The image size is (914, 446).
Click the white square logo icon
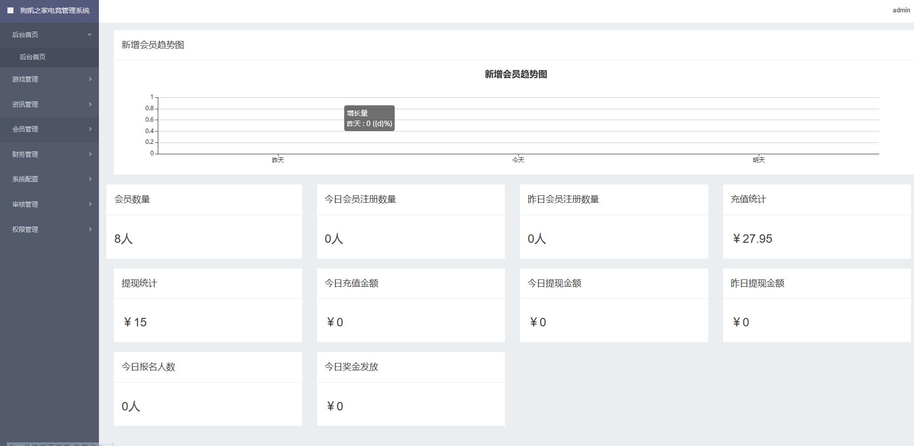(10, 10)
